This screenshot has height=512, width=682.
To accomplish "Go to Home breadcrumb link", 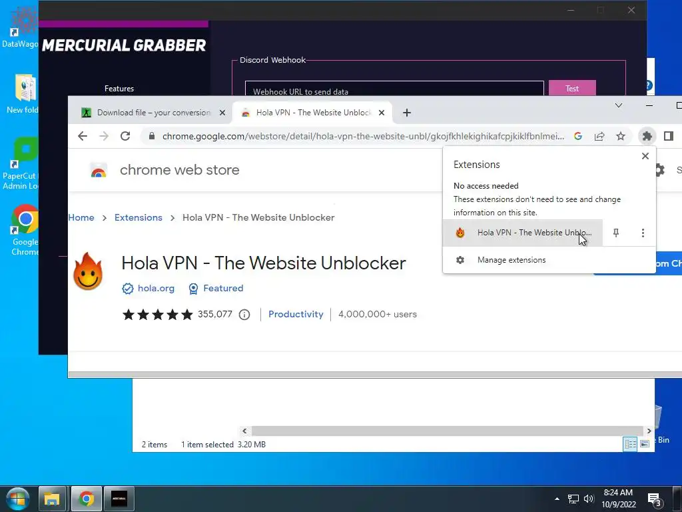I will (x=81, y=218).
